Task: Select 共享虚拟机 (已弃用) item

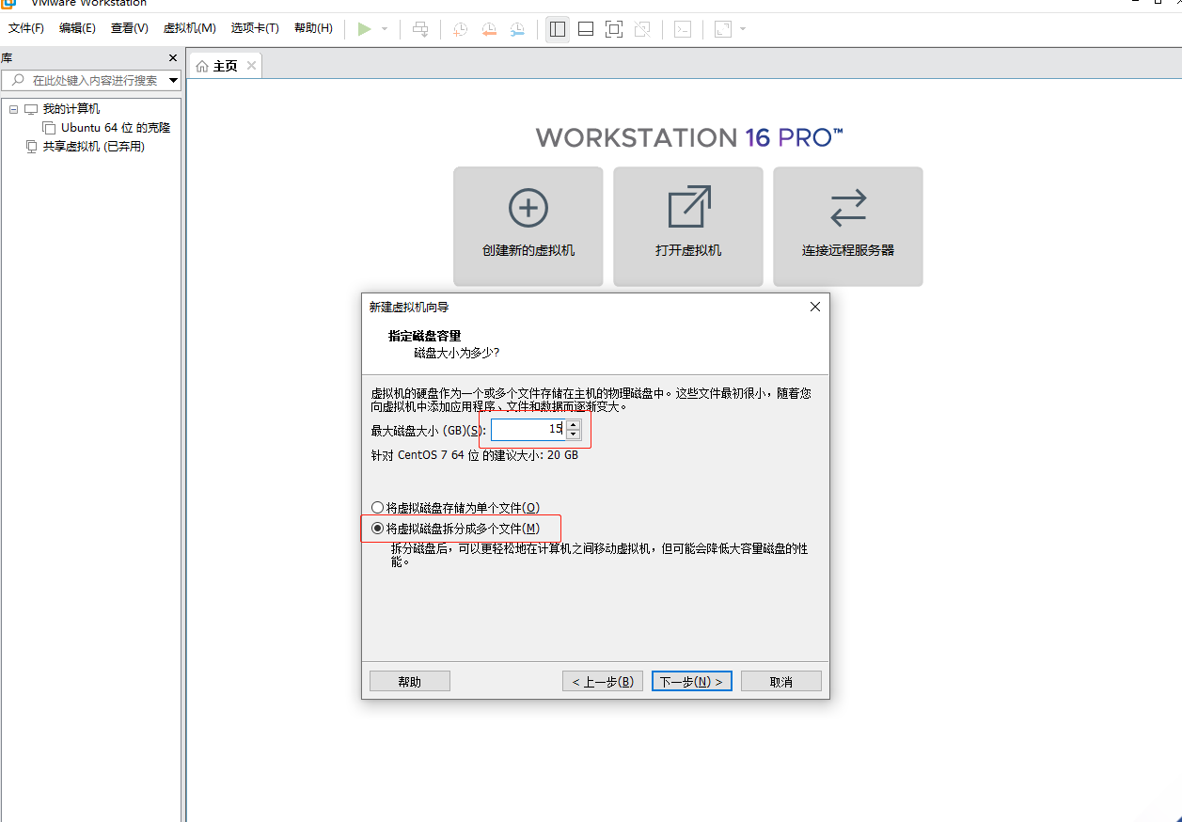Action: 94,147
